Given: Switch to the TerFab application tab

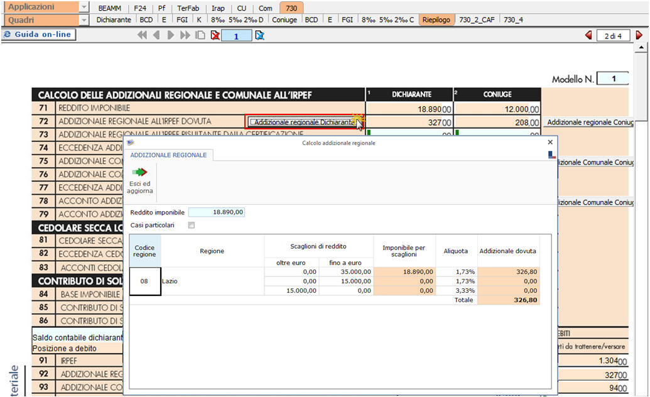Looking at the screenshot, I should pos(188,8).
